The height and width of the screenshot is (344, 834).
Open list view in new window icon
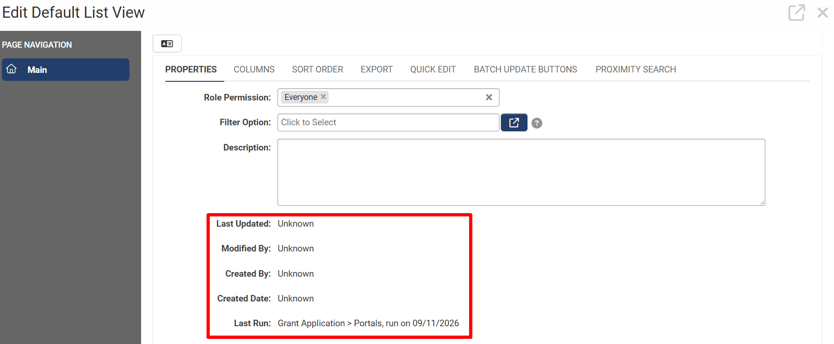click(x=797, y=13)
